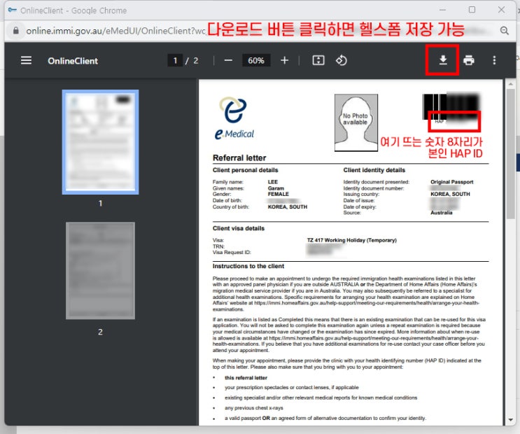Click the 'OnlineClient' document title
520x434 pixels.
[73, 61]
